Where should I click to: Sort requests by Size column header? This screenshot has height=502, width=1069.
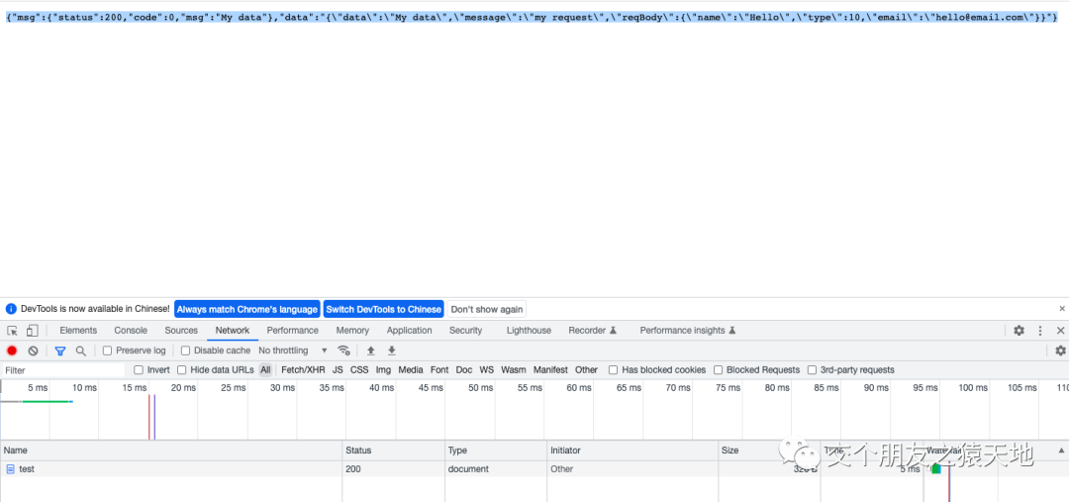point(770,451)
